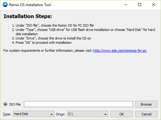The width and height of the screenshot is (161, 120).
Task: Browse for an ISO file
Action: pos(146,104)
